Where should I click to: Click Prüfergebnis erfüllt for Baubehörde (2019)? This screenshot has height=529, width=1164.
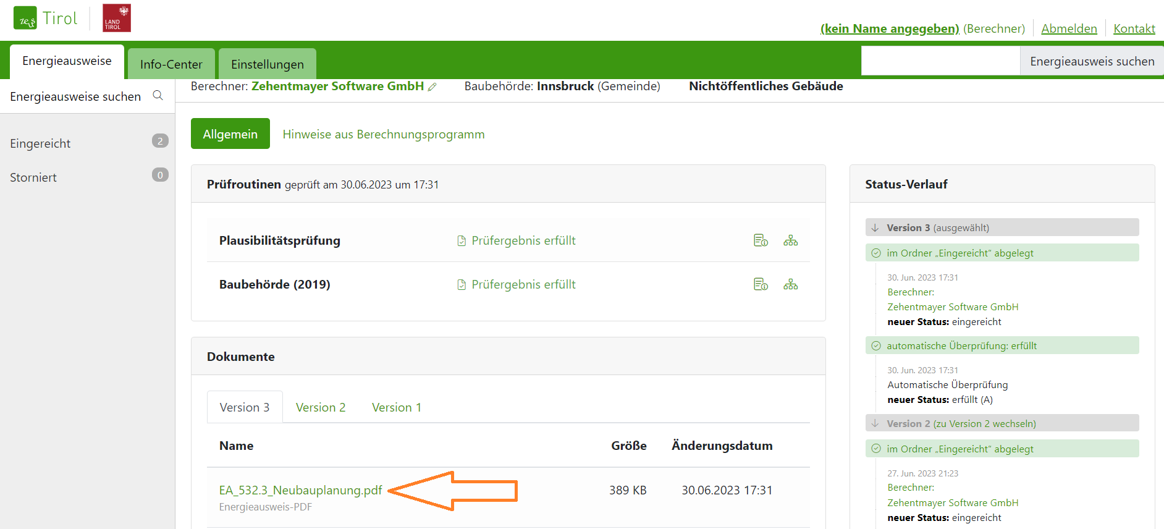pos(523,284)
